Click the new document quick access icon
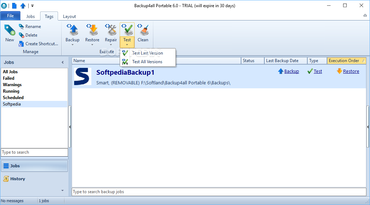The image size is (370, 205). 14,6
